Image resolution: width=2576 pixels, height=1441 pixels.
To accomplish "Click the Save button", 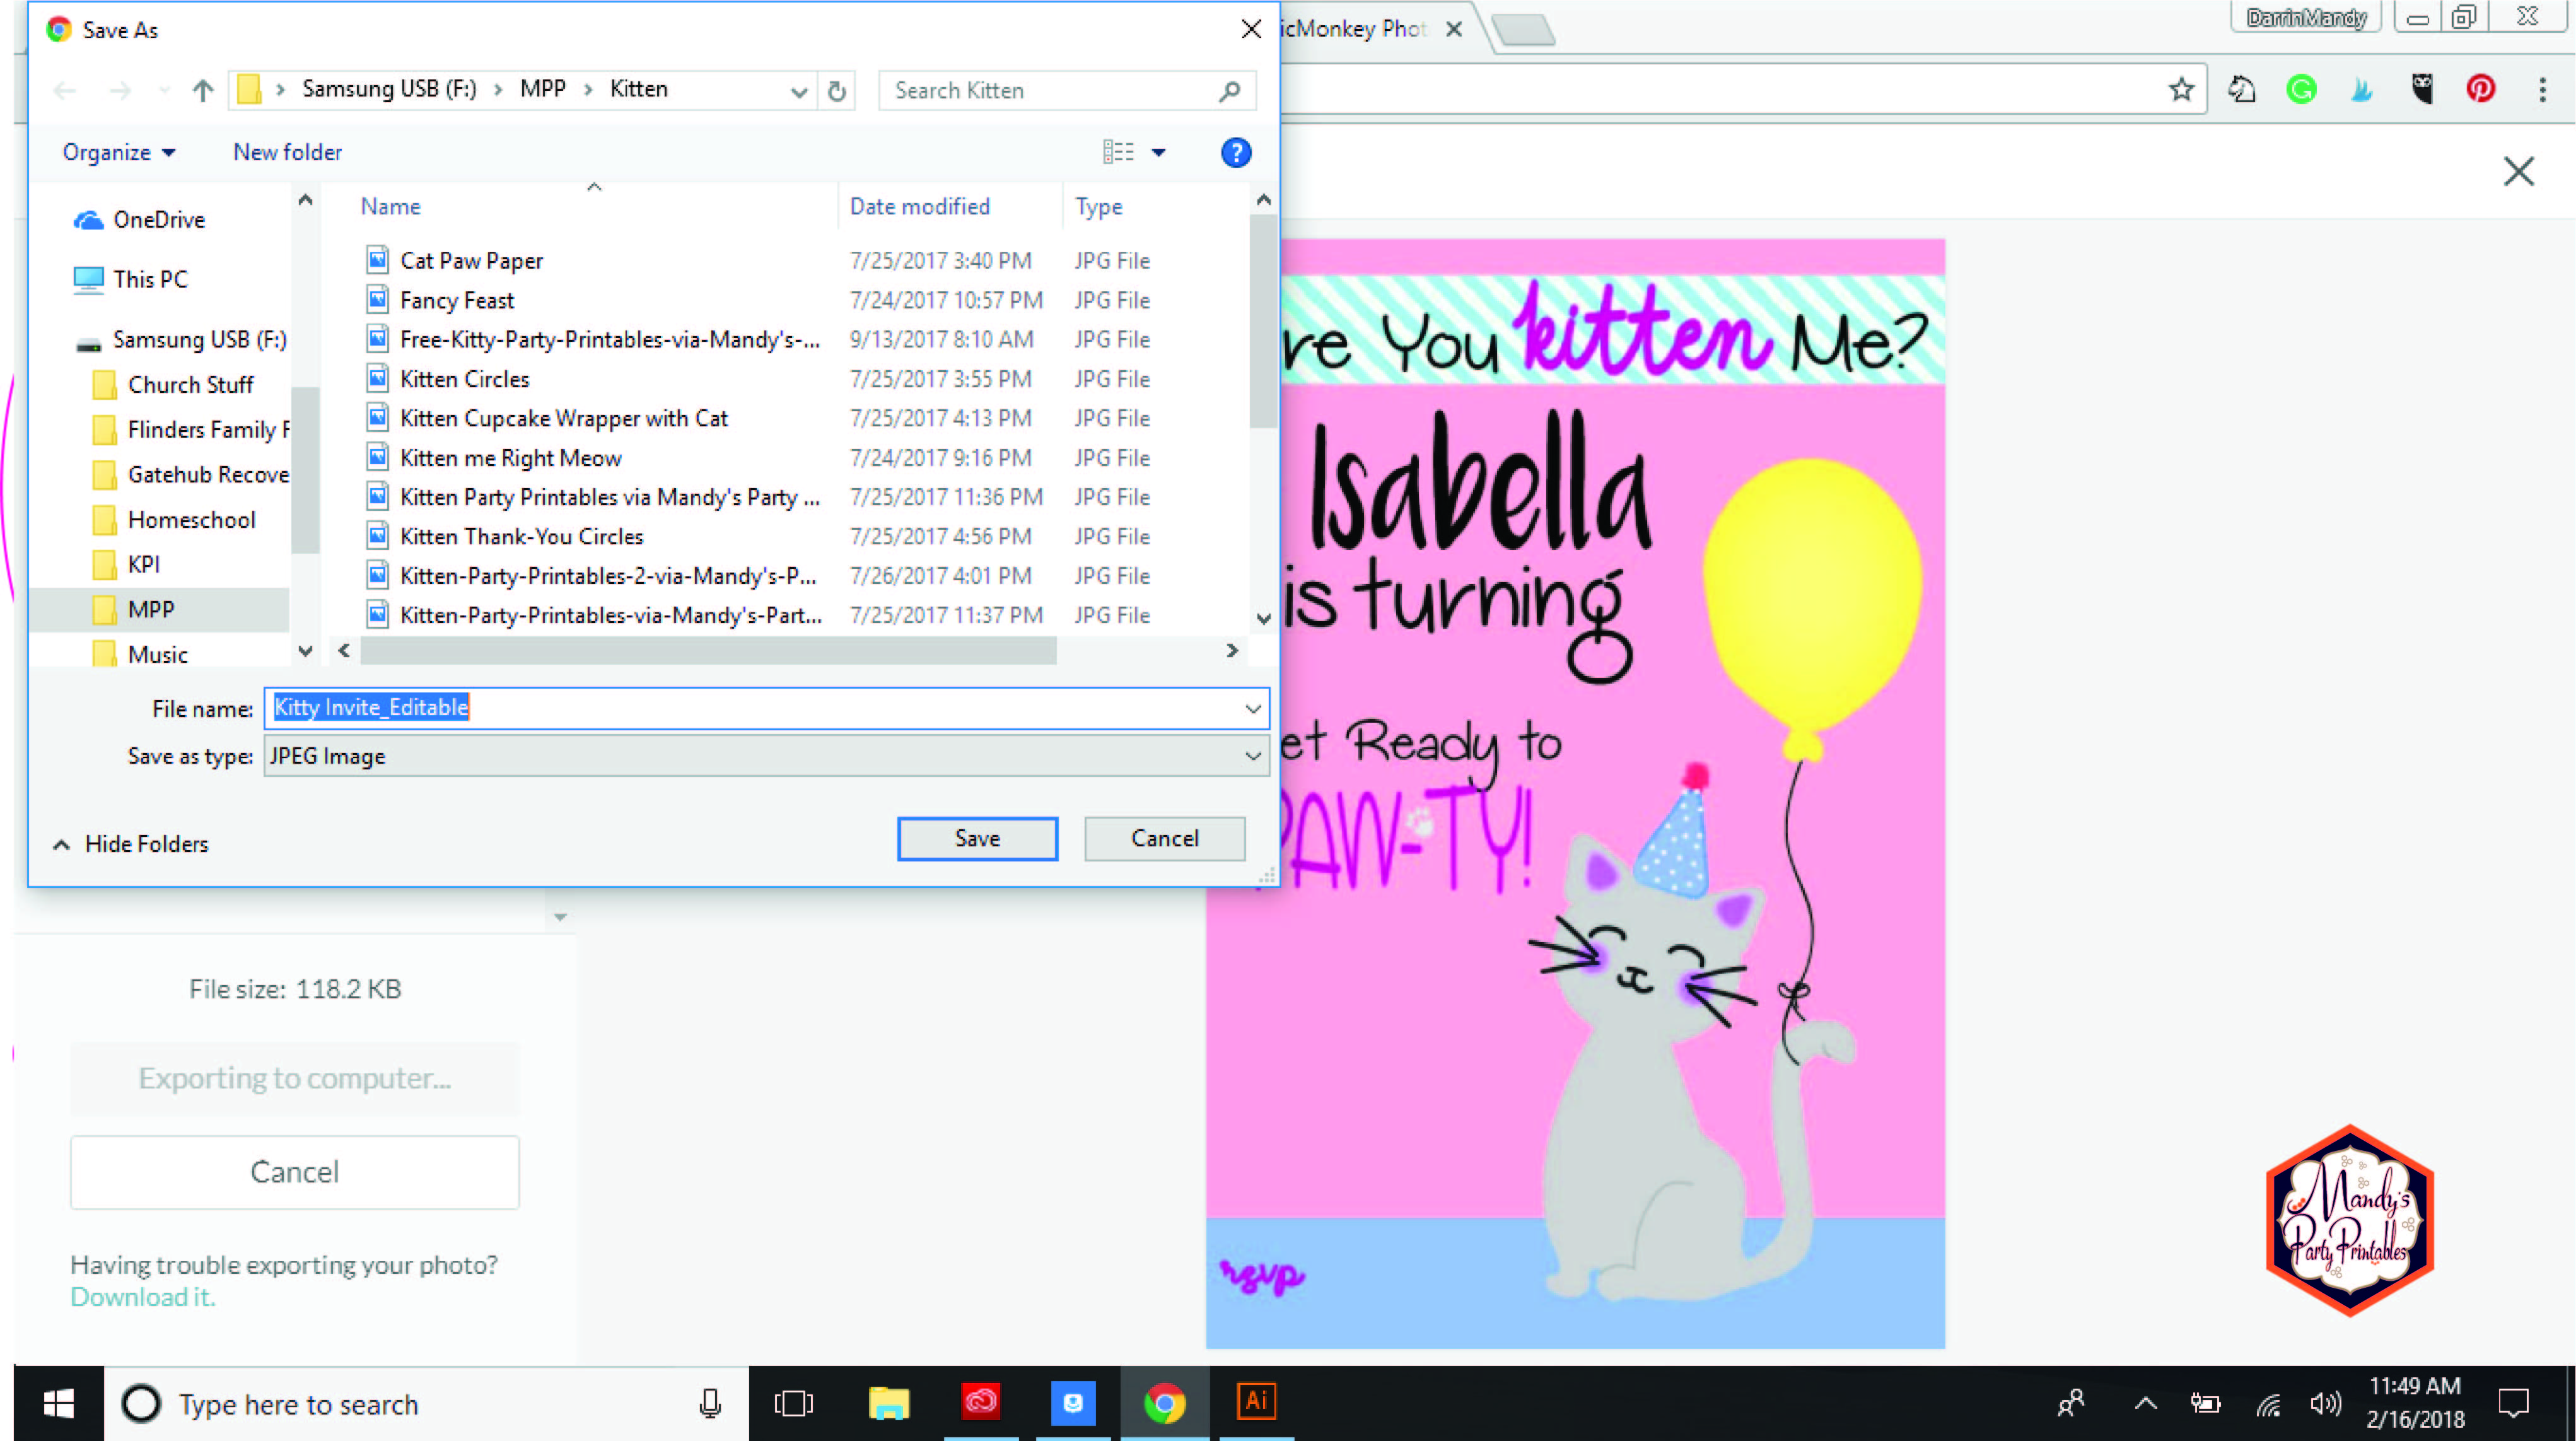I will point(977,838).
